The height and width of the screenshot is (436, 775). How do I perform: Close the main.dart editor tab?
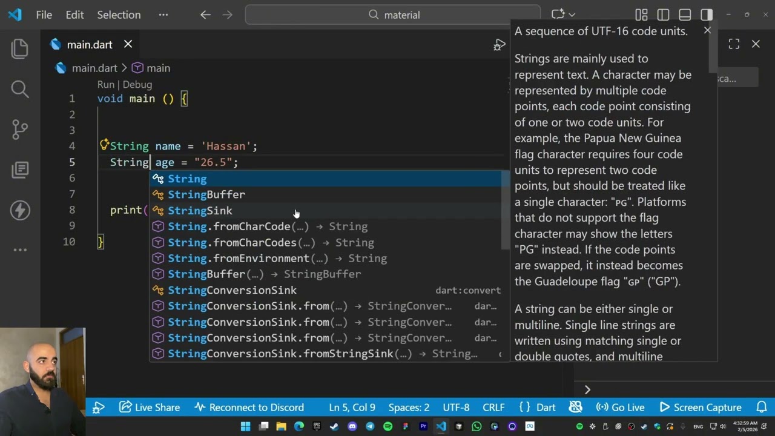pos(128,44)
